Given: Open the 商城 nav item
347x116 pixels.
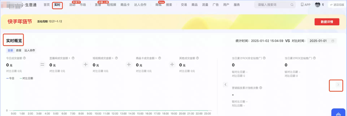Looking at the screenshot, I should (x=158, y=5).
